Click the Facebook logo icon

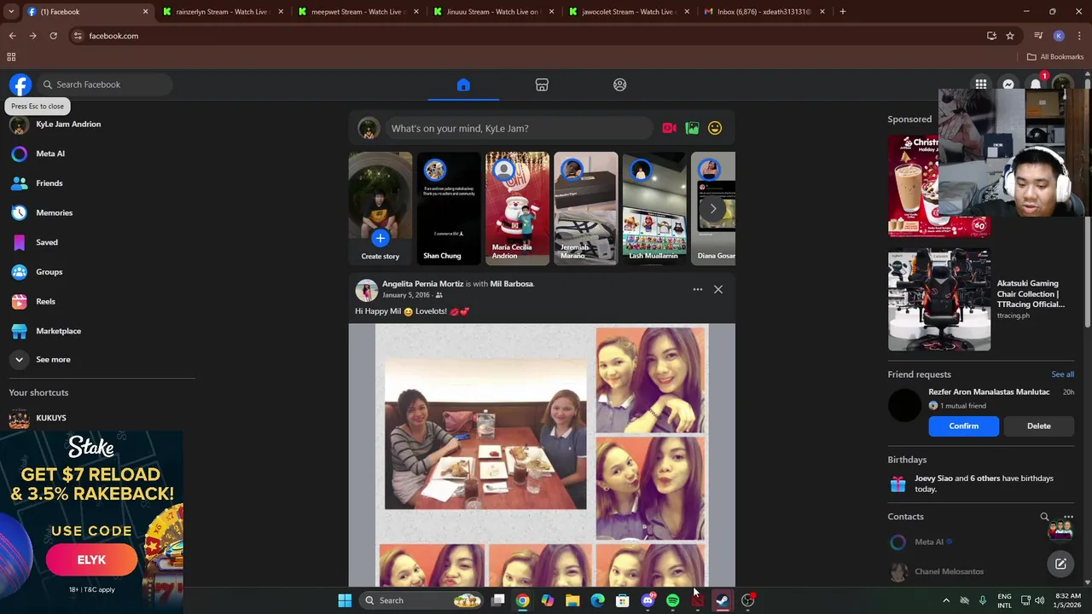[20, 84]
